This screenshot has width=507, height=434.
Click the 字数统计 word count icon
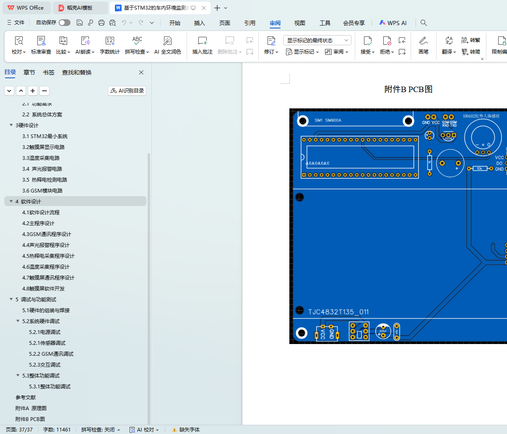pyautogui.click(x=109, y=41)
